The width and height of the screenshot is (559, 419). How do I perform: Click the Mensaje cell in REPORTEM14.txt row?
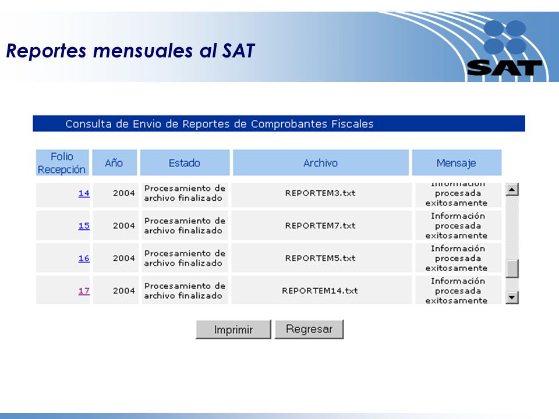[x=458, y=290]
